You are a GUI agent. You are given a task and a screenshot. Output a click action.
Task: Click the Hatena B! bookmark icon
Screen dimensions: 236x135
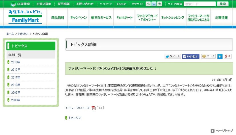[220, 57]
